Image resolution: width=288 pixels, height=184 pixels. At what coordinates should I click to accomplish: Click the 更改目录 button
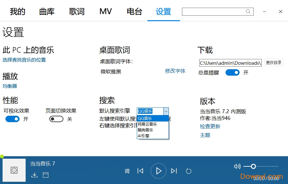pyautogui.click(x=274, y=63)
